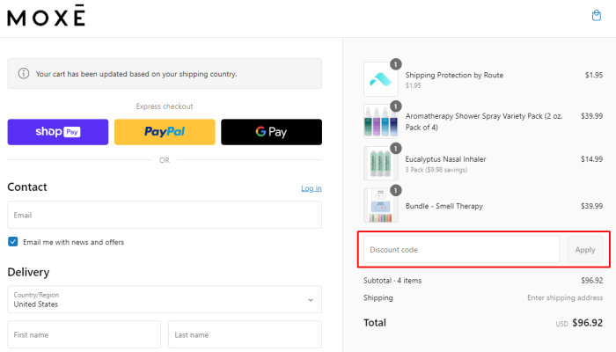Click quantity badge on Route shipping protection
Screen dimensions: 616x352
point(396,64)
